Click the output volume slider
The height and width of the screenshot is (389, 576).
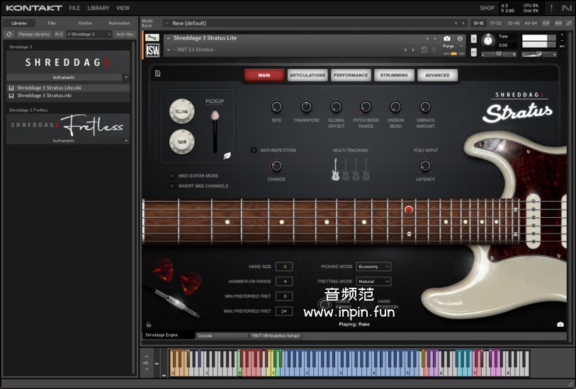point(538,54)
